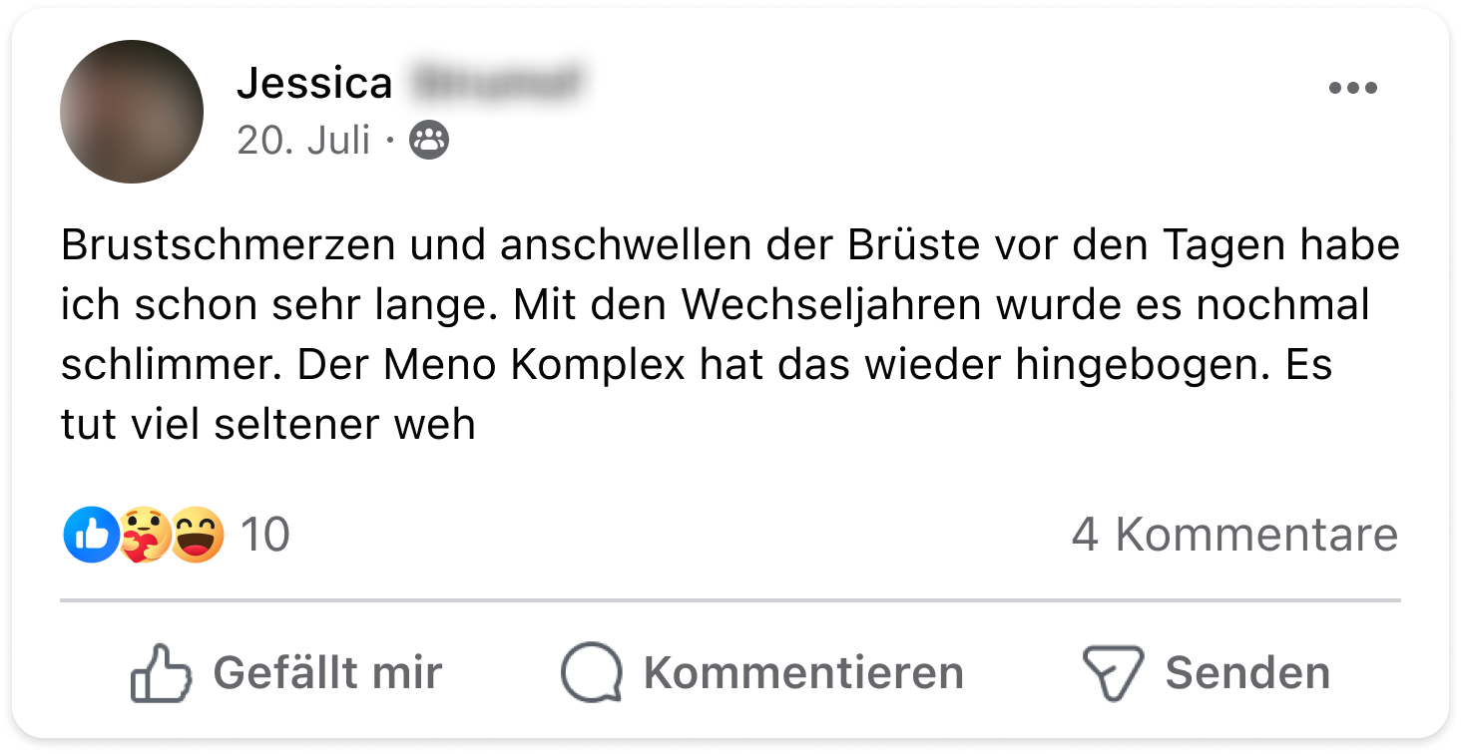Open the reactions count "10" list
This screenshot has width=1461, height=754.
265,535
